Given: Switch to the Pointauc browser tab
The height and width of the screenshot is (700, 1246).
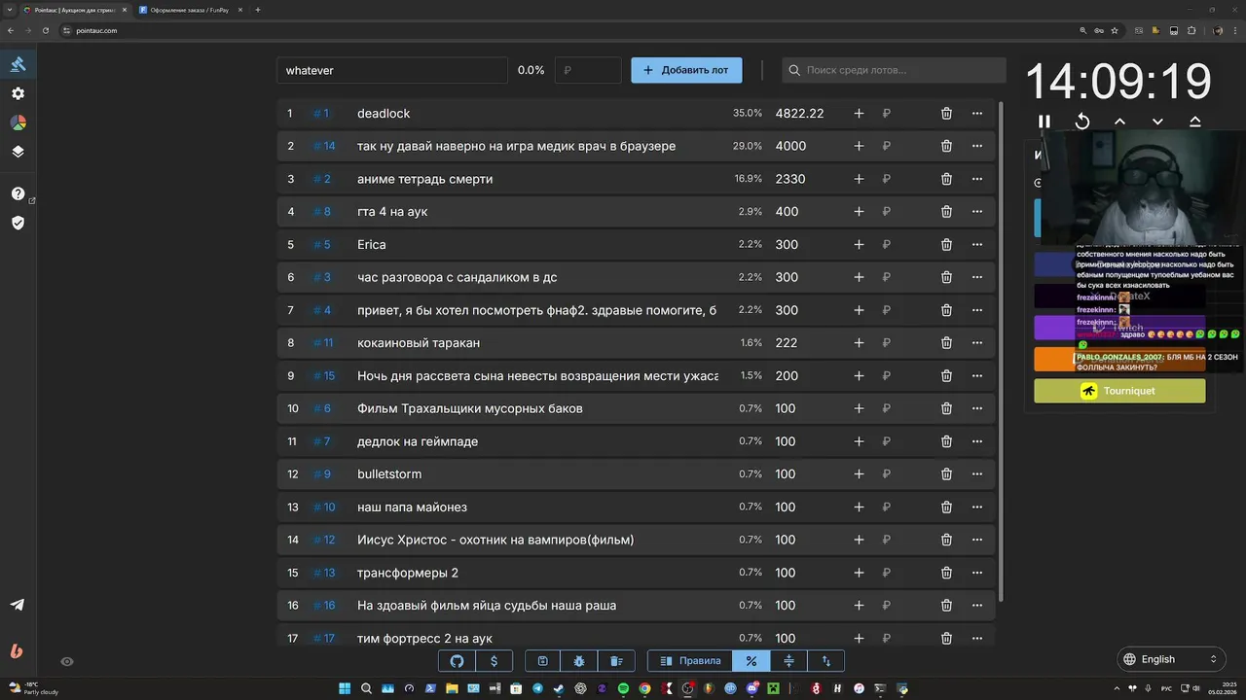Looking at the screenshot, I should tap(74, 10).
